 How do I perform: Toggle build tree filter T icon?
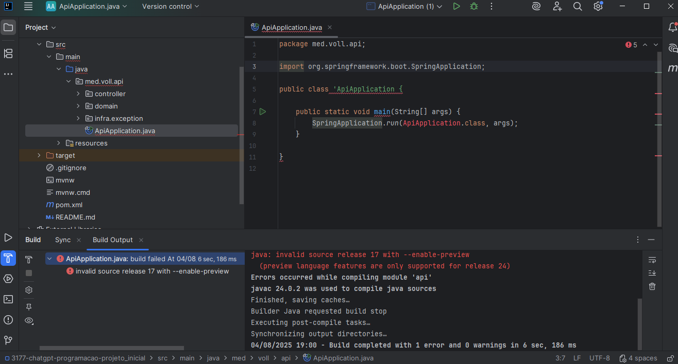[x=29, y=260]
